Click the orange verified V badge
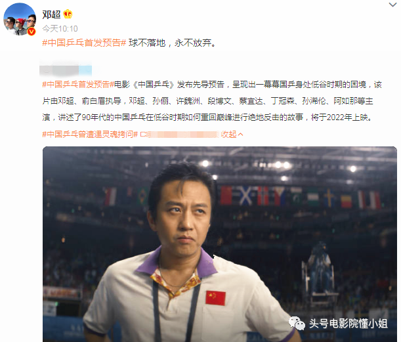 point(32,32)
